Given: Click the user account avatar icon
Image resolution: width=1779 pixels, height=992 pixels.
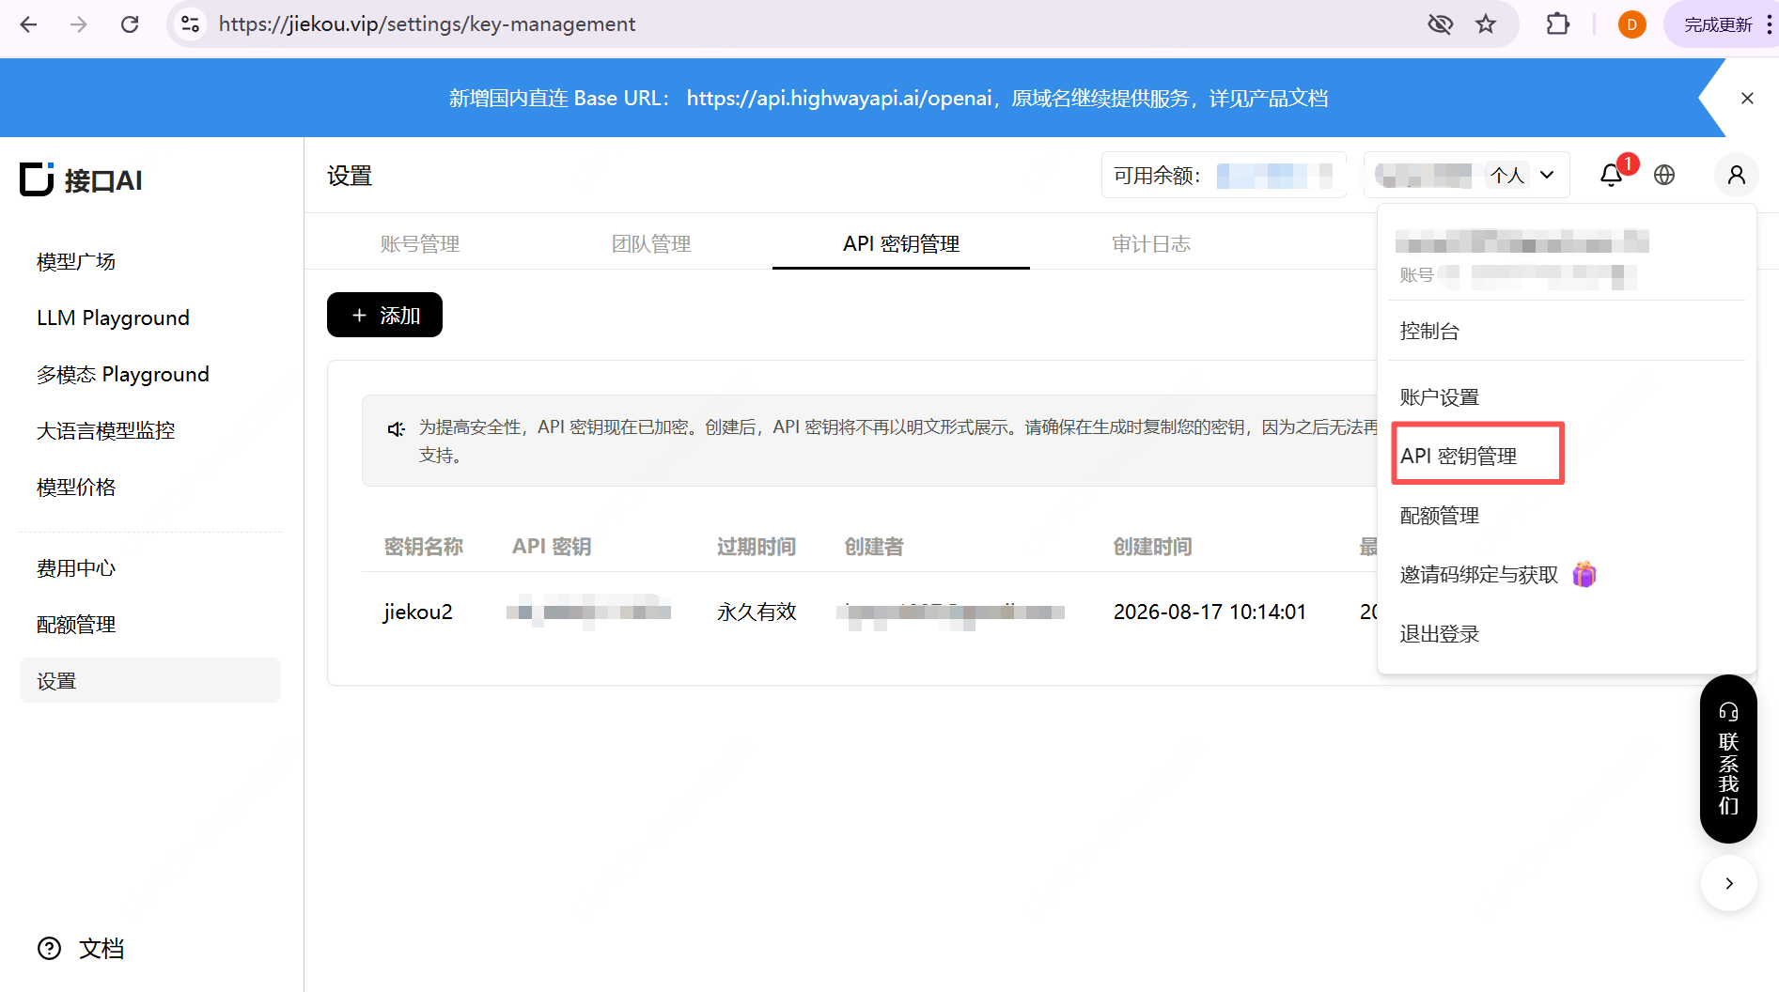Looking at the screenshot, I should coord(1736,175).
